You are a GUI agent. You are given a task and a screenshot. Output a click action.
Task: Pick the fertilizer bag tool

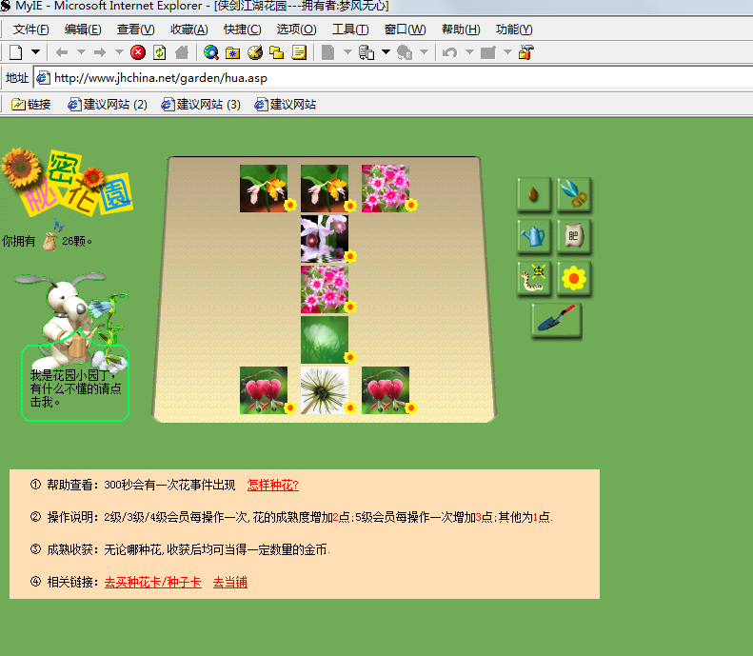(574, 236)
